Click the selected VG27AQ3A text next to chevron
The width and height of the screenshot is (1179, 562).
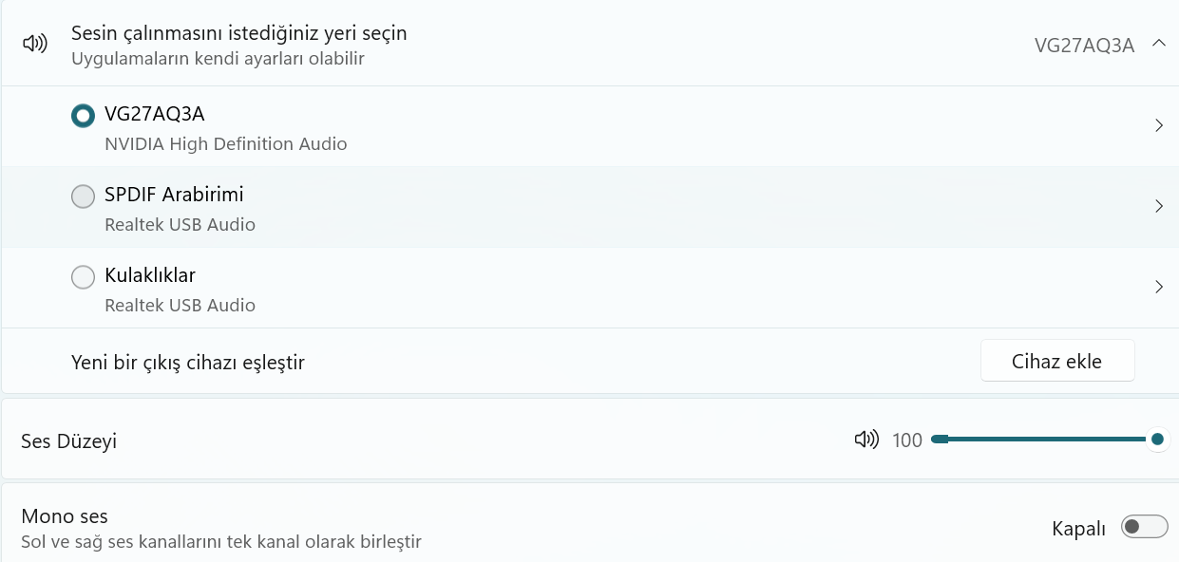point(1084,46)
